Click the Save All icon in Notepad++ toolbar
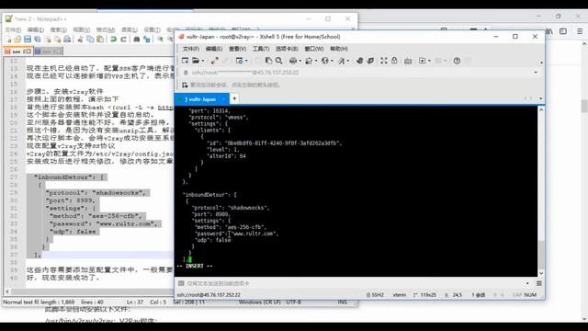The width and height of the screenshot is (588, 331). pyautogui.click(x=38, y=39)
